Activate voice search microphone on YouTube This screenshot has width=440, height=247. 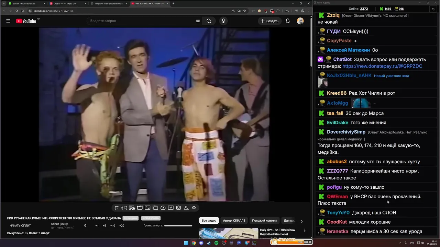tap(223, 21)
